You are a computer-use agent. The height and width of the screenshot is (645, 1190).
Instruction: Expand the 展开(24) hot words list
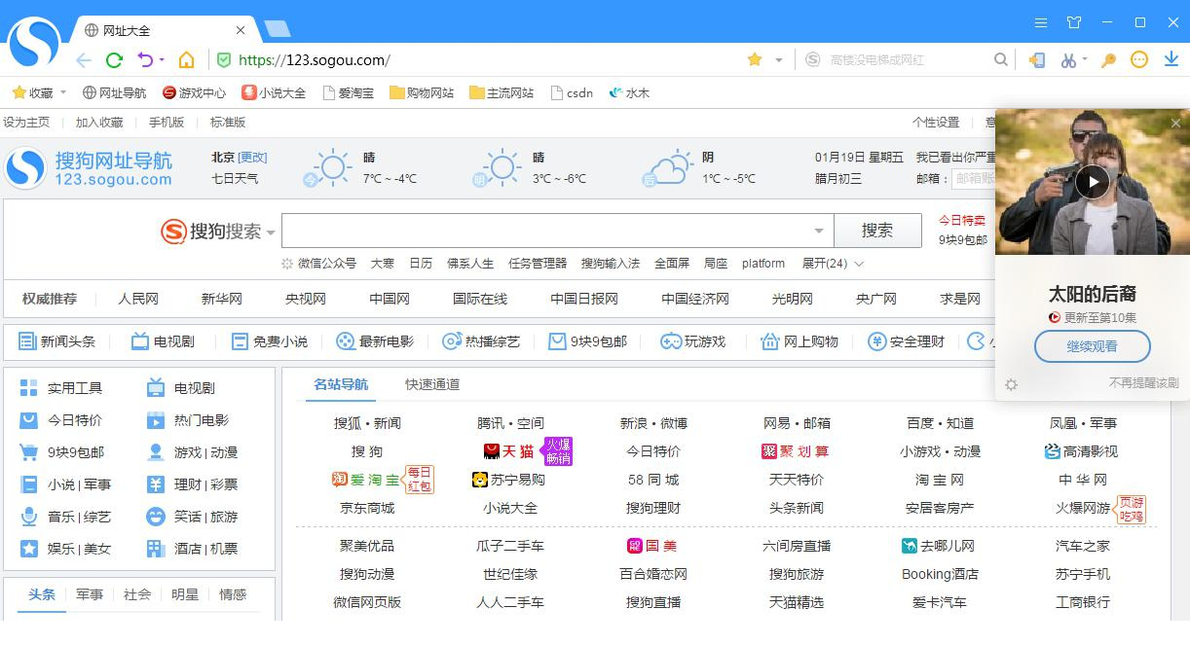(833, 264)
